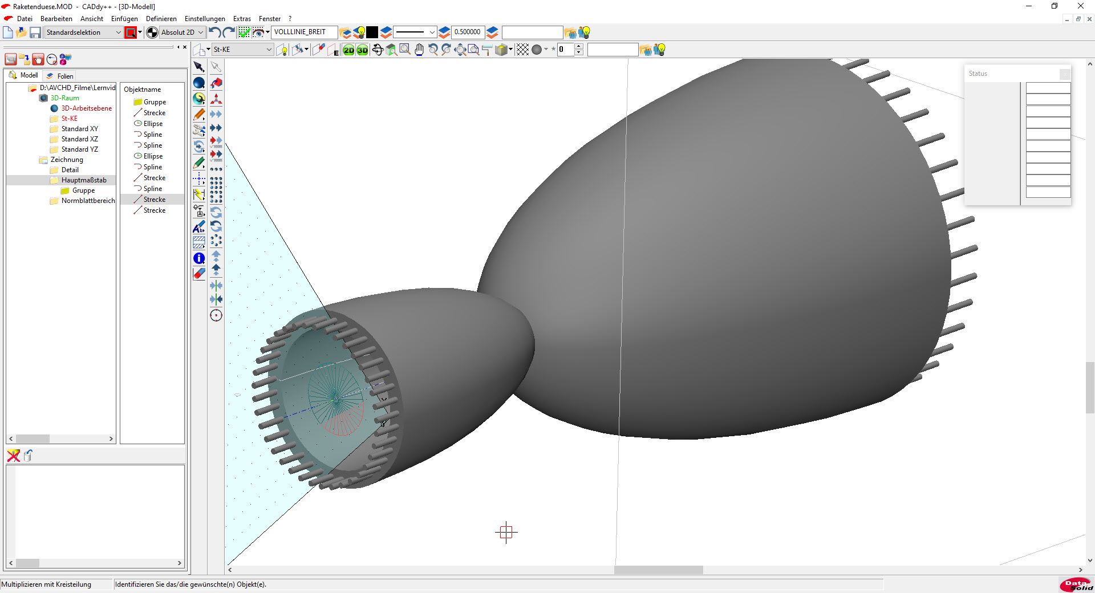Switch to the 3D view button

click(362, 50)
